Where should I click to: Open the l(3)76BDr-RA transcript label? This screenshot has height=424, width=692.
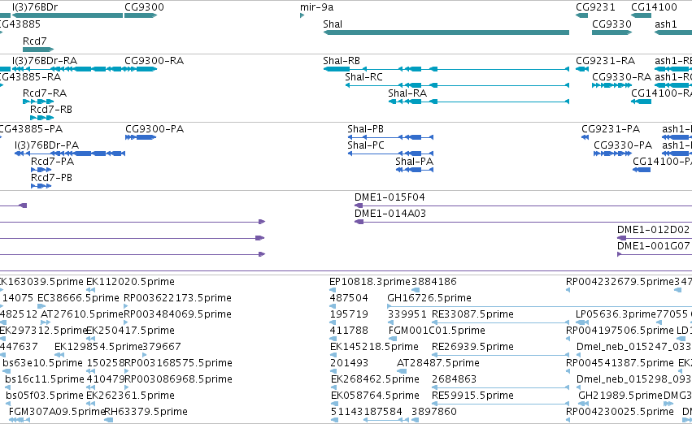(x=45, y=61)
